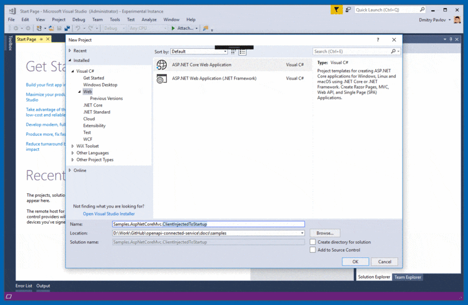Pin the Start Page tab
The height and width of the screenshot is (305, 468).
click(41, 39)
